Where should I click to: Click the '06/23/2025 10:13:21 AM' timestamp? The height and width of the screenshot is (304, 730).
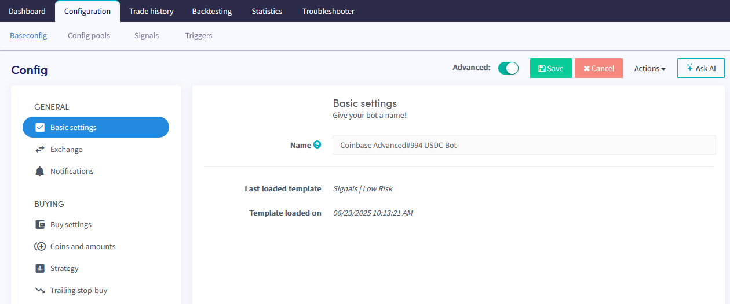[373, 213]
